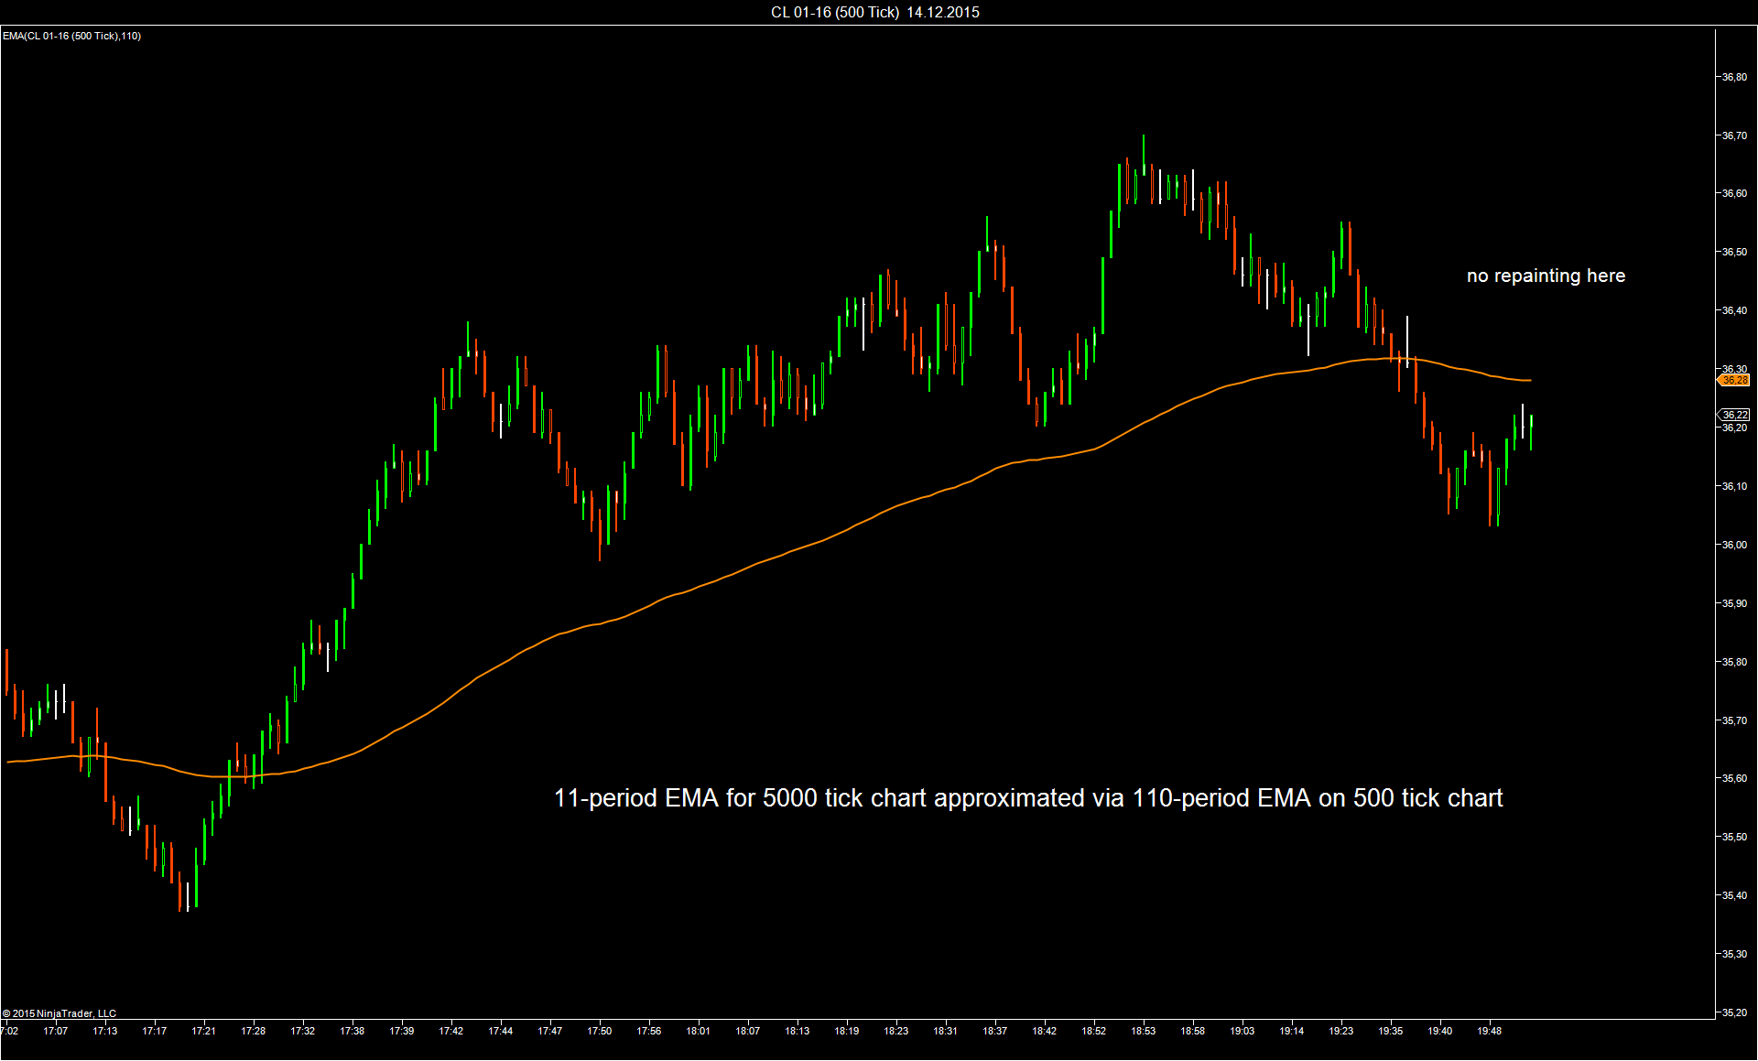Click the 18:53 time axis label

point(1143,1031)
